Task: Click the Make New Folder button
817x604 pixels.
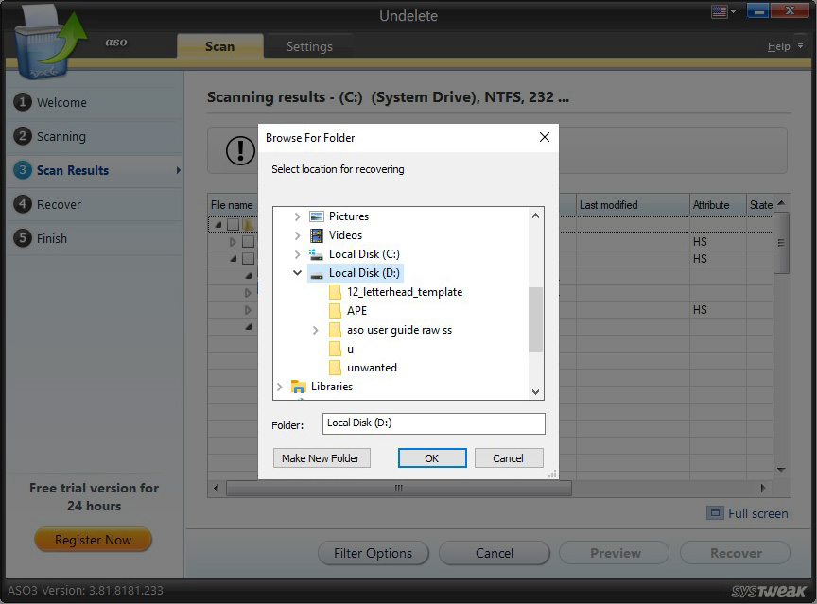Action: 322,457
